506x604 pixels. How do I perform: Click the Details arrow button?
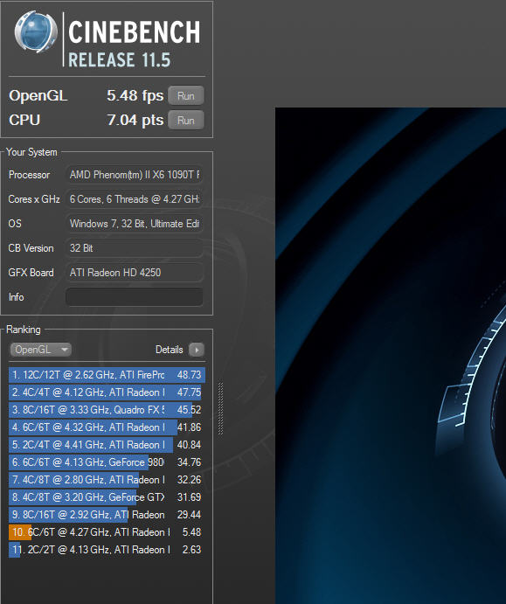pyautogui.click(x=197, y=350)
